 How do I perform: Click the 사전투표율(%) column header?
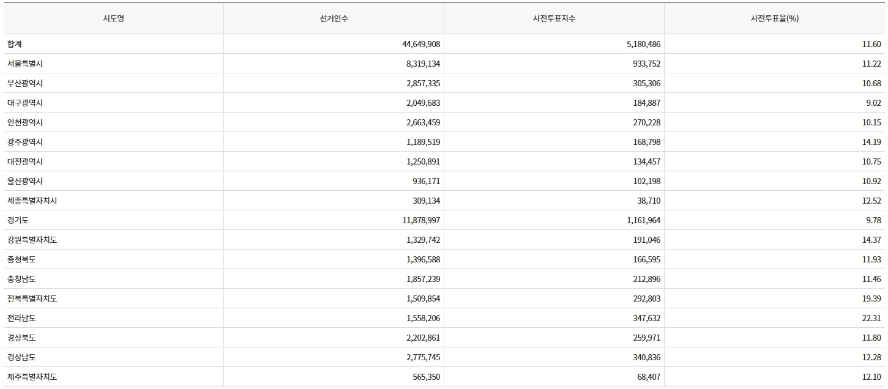[774, 18]
